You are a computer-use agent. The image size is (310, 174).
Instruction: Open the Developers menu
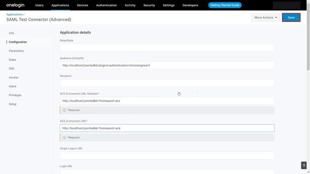pyautogui.click(x=190, y=5)
